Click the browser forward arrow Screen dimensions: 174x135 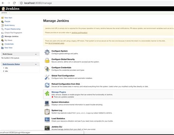(x=9, y=3)
